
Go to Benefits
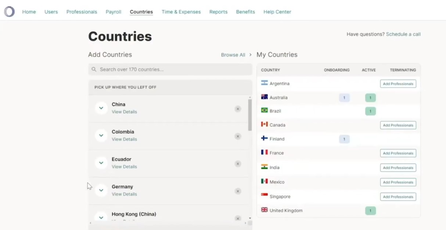[x=245, y=12]
